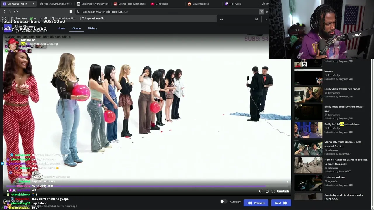Open Deansocool's Twitch Stats browser tab
The width and height of the screenshot is (374, 210).
(129, 4)
